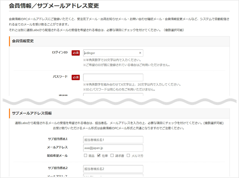The image size is (239, 178).
Task: Click the 会員情報/サブメールアドレス変更 page title
Action: (54, 6)
